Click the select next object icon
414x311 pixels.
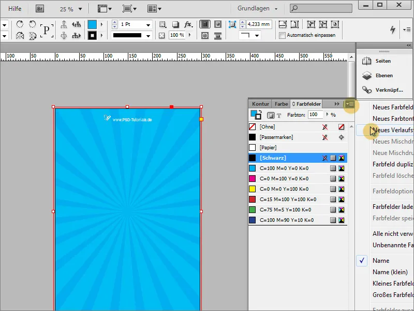(77, 35)
